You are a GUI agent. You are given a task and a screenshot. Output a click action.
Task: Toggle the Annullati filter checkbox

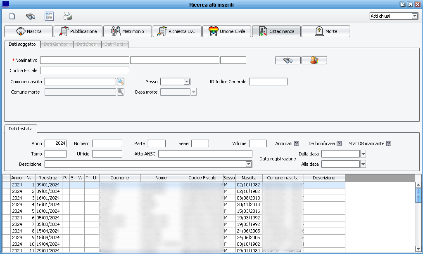click(297, 143)
